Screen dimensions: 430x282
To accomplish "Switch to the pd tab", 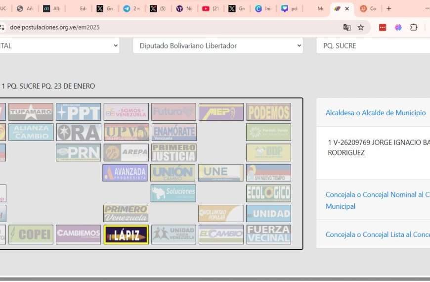I will click(290, 8).
